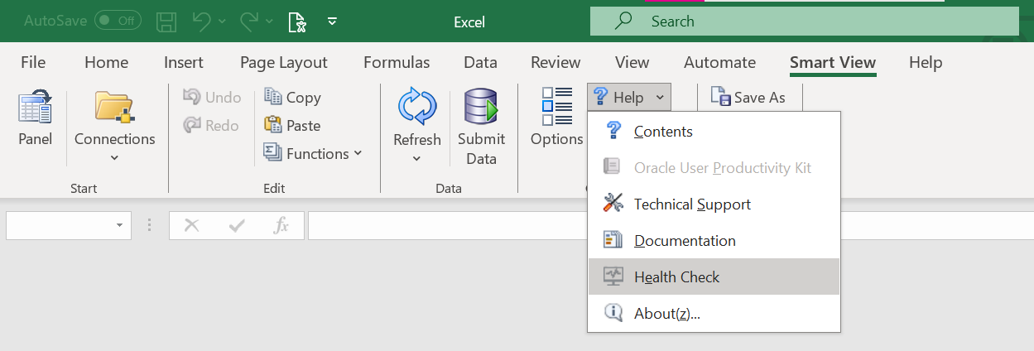
Task: Switch to the Formulas tab
Action: [x=397, y=62]
